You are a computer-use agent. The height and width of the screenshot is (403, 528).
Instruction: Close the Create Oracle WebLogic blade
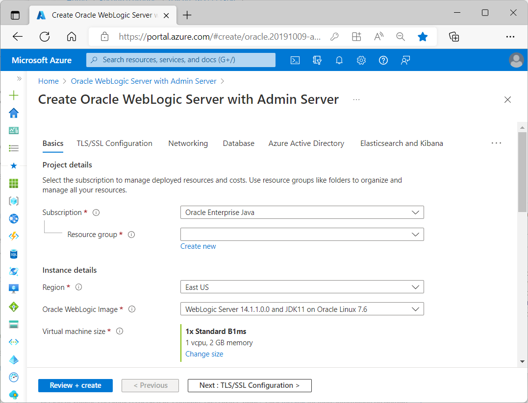click(x=507, y=99)
